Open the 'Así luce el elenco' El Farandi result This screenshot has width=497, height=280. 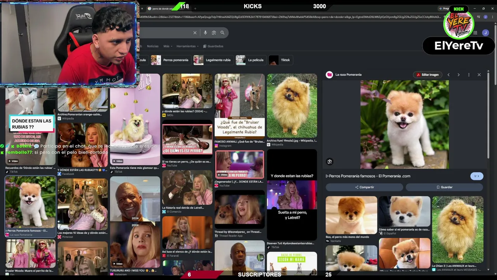[x=187, y=237]
